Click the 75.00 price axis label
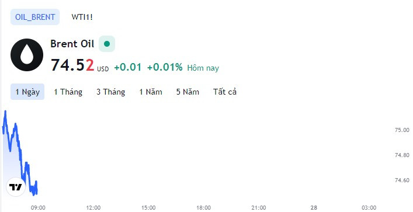 [x=402, y=130]
